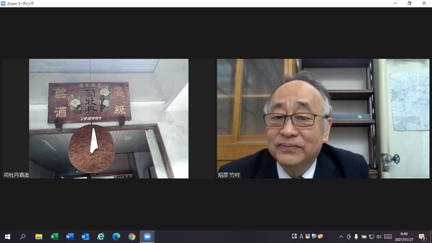Open the IME properties tool icon
The height and width of the screenshot is (243, 432).
click(320, 236)
